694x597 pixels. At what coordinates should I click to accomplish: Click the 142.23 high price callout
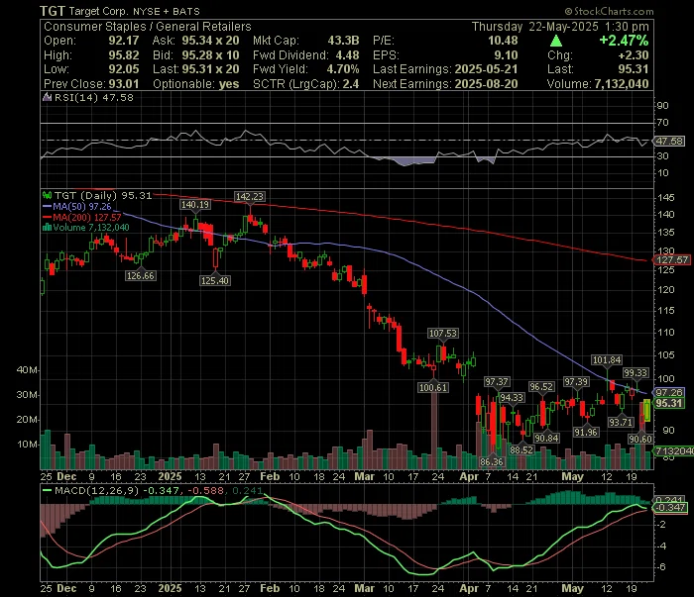[x=250, y=197]
